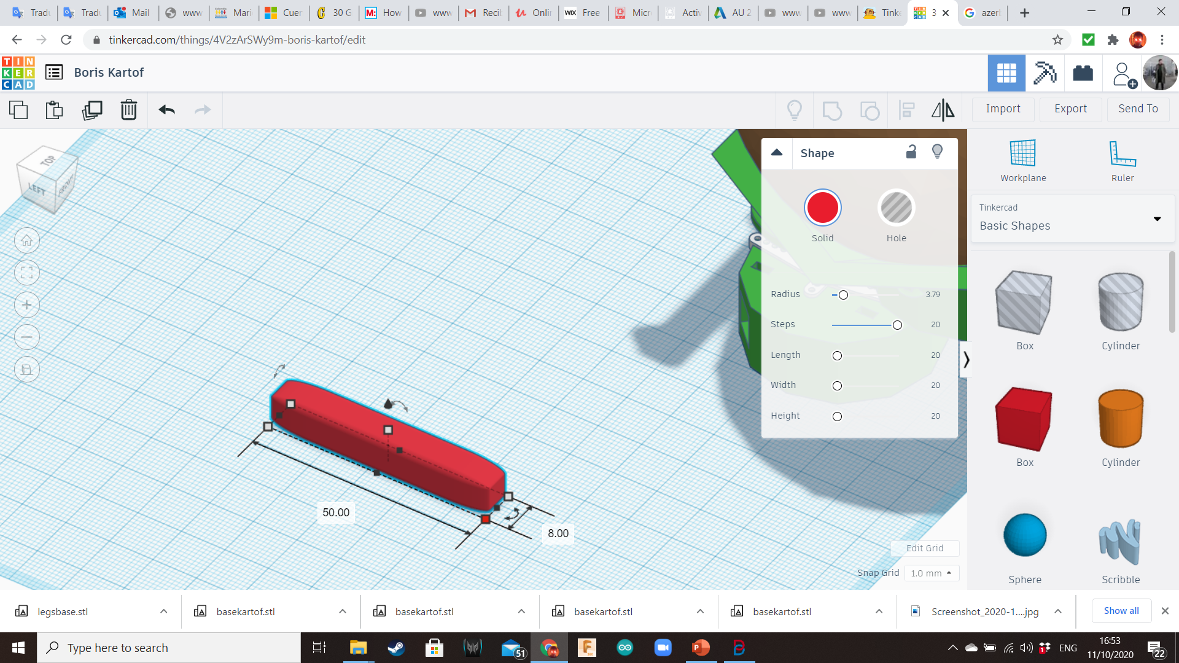Select the Mirror tool icon

click(943, 110)
